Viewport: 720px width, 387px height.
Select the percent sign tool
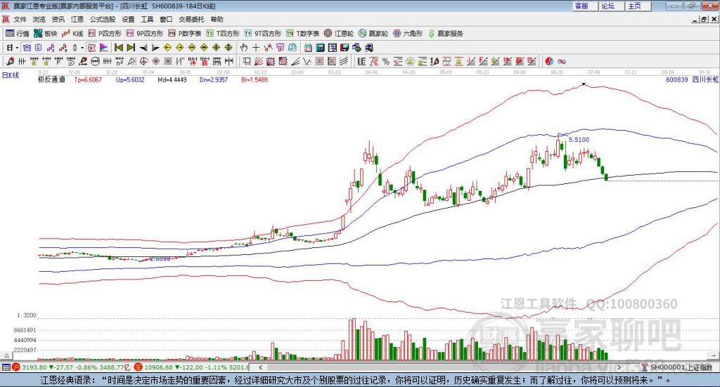[x=386, y=61]
